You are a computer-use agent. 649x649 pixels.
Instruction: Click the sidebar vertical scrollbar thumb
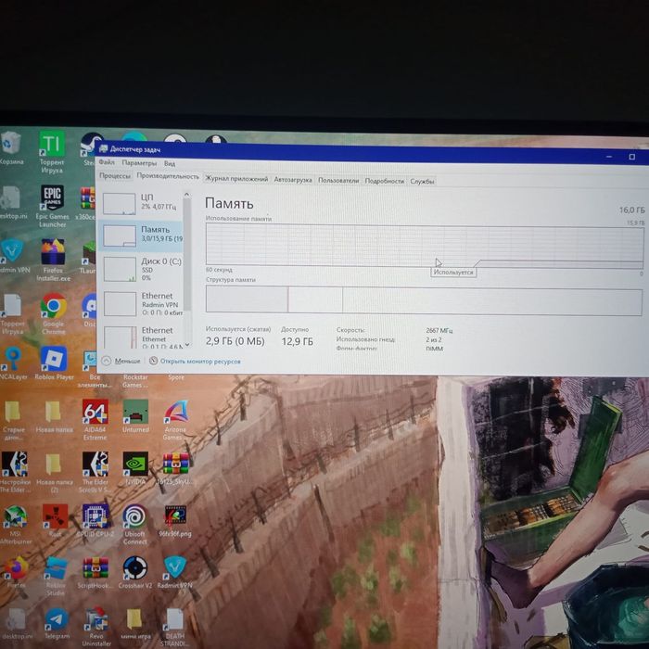click(187, 254)
